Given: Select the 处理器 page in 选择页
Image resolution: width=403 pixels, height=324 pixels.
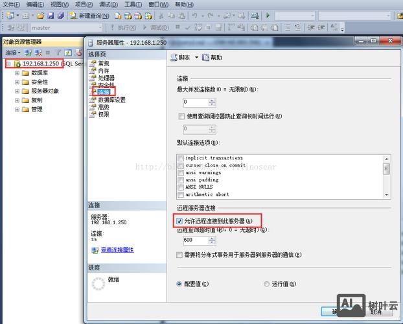Looking at the screenshot, I should 106,78.
